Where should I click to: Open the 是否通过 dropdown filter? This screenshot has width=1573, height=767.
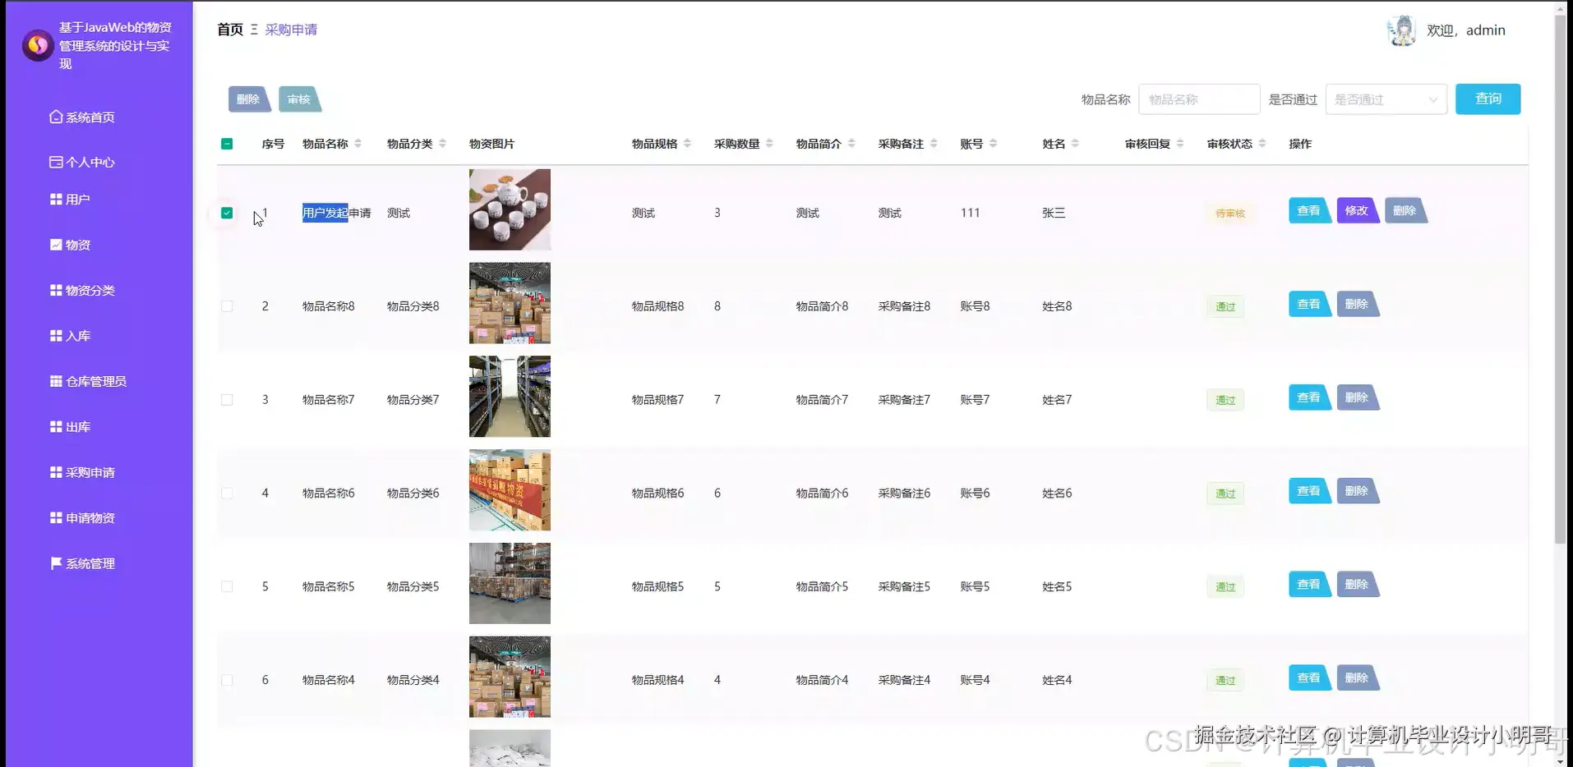pos(1386,99)
